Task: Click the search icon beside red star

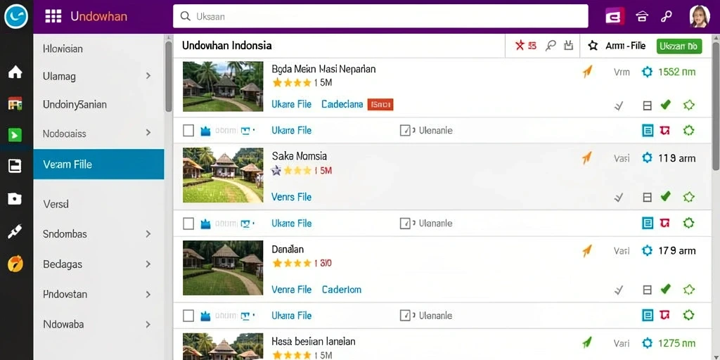Action: [551, 46]
